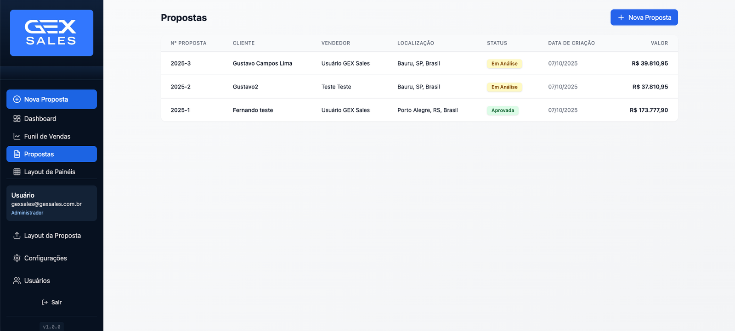Click the GEX Sales logo
The width and height of the screenshot is (735, 331).
51,33
